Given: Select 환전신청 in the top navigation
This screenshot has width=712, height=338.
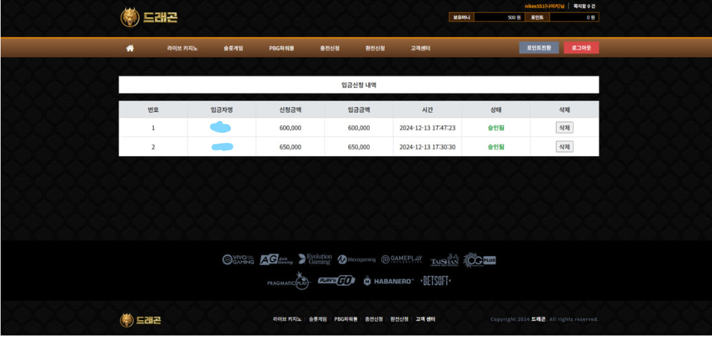Looking at the screenshot, I should click(x=375, y=48).
